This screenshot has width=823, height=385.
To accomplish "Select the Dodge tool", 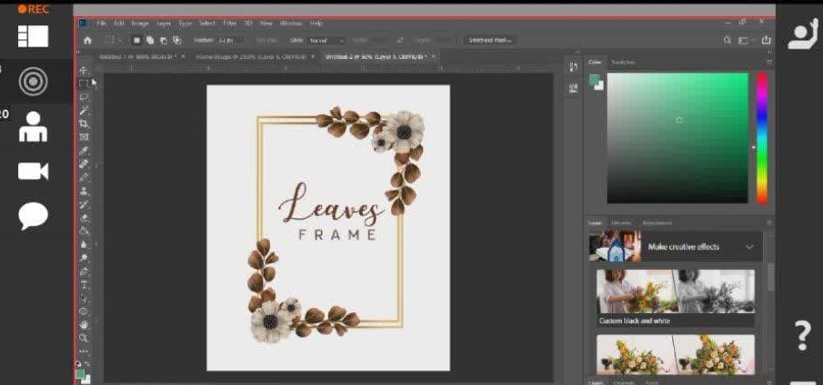I will pyautogui.click(x=84, y=258).
